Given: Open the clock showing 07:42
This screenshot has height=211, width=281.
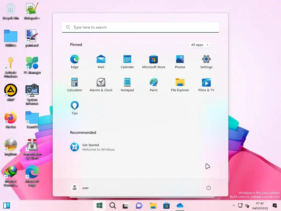Looking at the screenshot, I should pos(260,206).
